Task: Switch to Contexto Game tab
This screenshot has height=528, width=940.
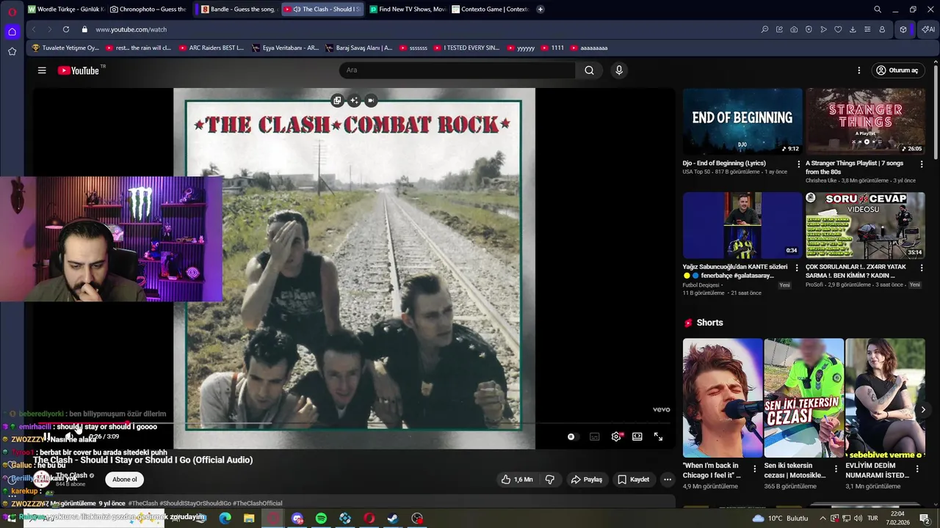Action: [x=489, y=10]
